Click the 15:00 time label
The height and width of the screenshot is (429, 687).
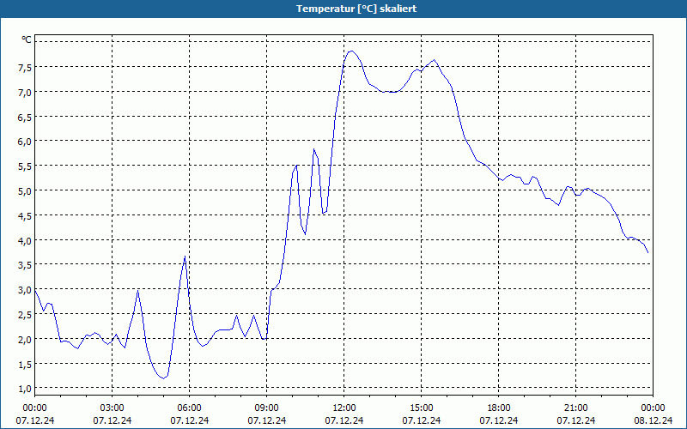[422, 408]
